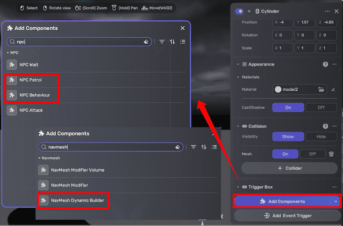Click sort icon in navmesh dialog
Screen dimensions: 343x226
204,147
